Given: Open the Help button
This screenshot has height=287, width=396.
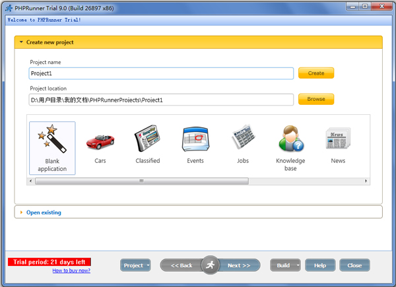Looking at the screenshot, I should pyautogui.click(x=320, y=265).
